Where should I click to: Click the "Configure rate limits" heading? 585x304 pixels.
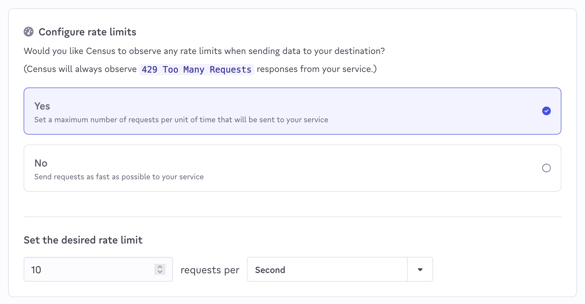point(87,32)
